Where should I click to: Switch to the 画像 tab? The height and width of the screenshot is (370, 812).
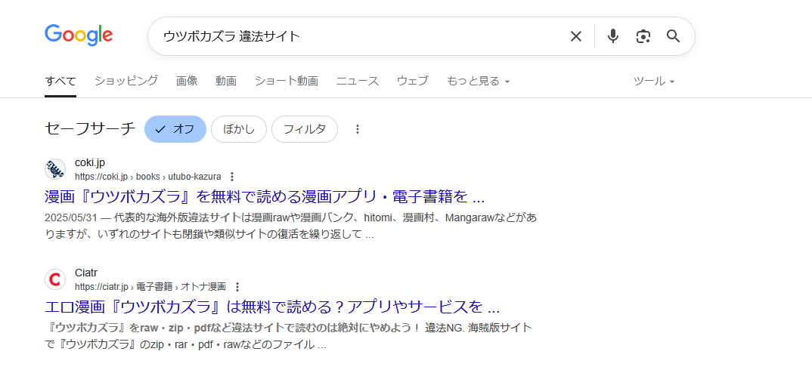tap(187, 82)
